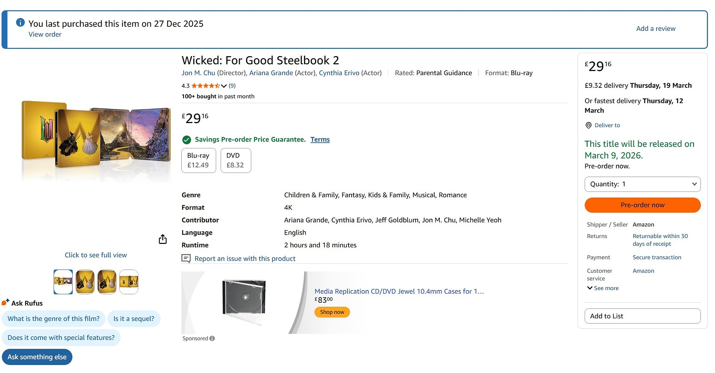Select the fourth product thumbnail
The height and width of the screenshot is (373, 715).
tap(129, 282)
